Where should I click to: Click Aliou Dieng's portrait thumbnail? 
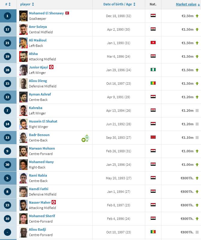point(23,83)
